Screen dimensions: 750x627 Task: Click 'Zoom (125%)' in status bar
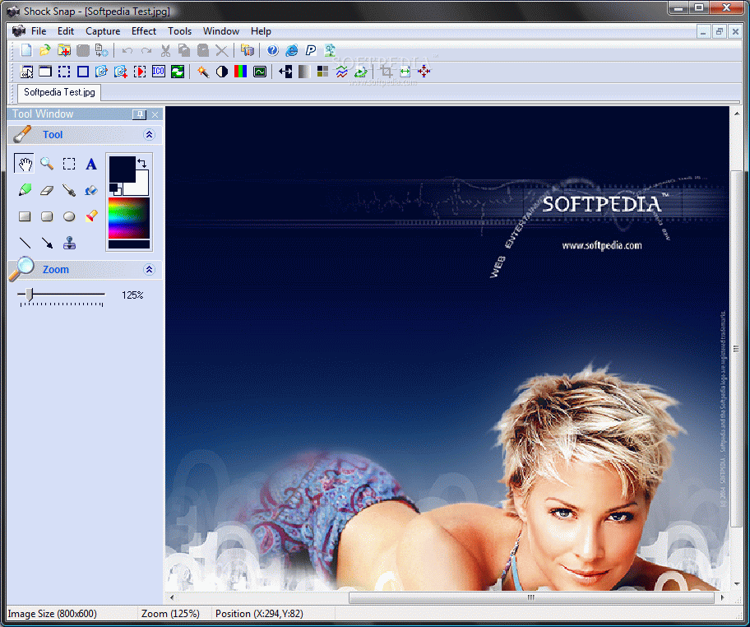click(170, 614)
